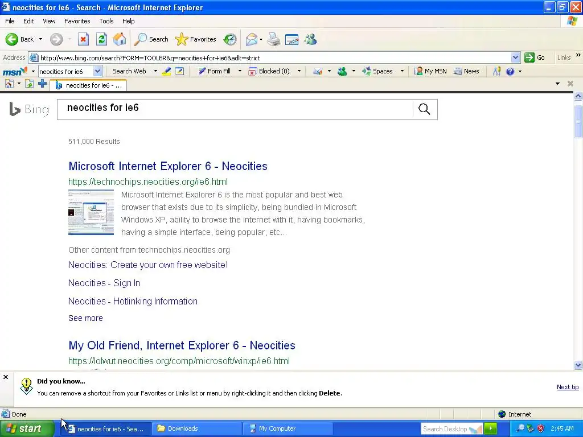Click the grayed Forward arrow button
583x437 pixels.
pyautogui.click(x=56, y=39)
